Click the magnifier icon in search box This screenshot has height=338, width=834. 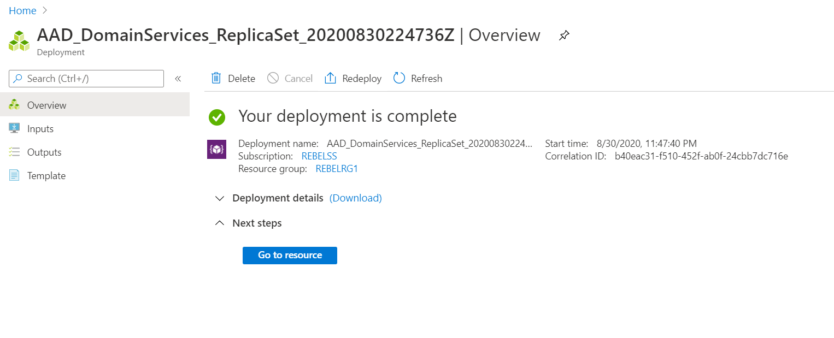(x=19, y=79)
